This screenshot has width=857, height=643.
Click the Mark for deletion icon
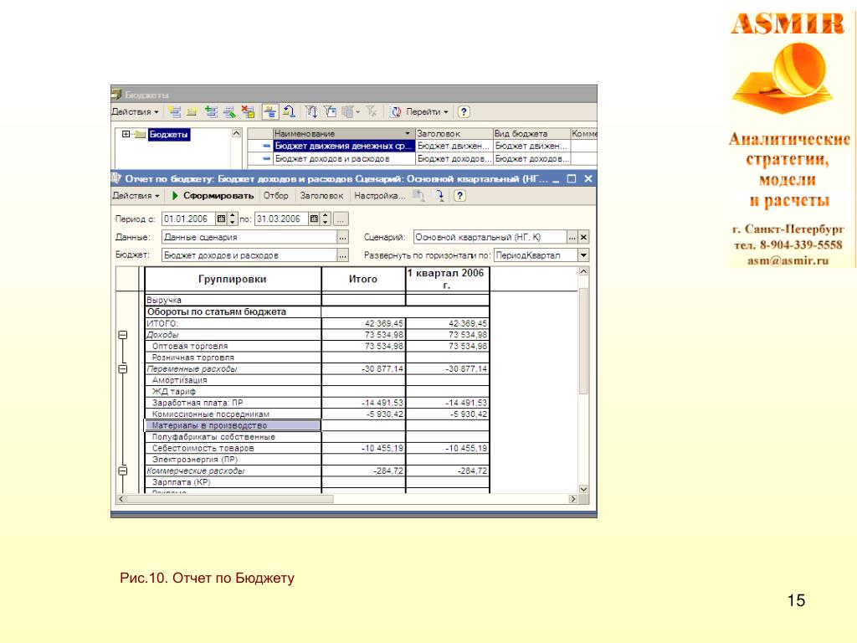[x=248, y=112]
